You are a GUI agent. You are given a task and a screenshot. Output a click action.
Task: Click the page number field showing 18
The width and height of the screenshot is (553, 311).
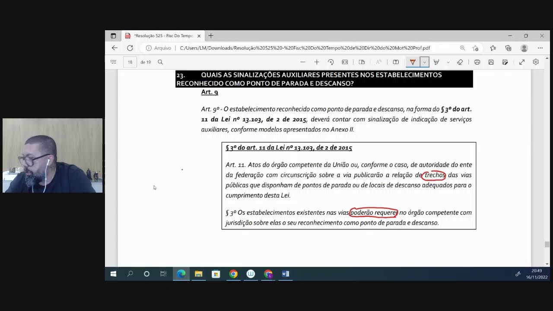pos(130,62)
